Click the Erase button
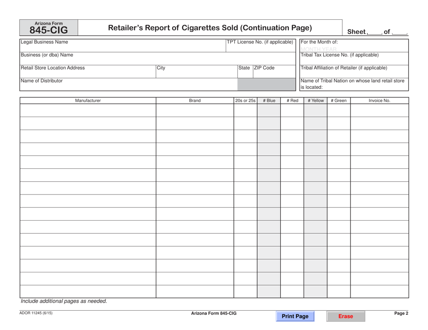The height and width of the screenshot is (330, 428). pos(346,316)
